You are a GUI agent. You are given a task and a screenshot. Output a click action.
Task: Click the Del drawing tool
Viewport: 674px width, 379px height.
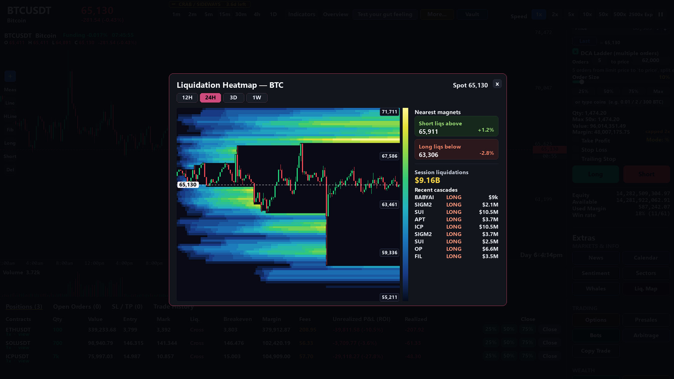(x=10, y=170)
